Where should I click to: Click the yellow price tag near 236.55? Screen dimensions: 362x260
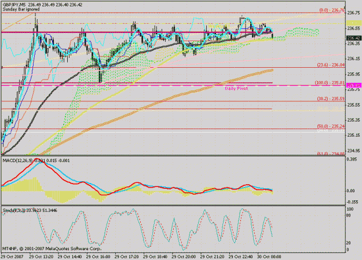click(x=353, y=23)
